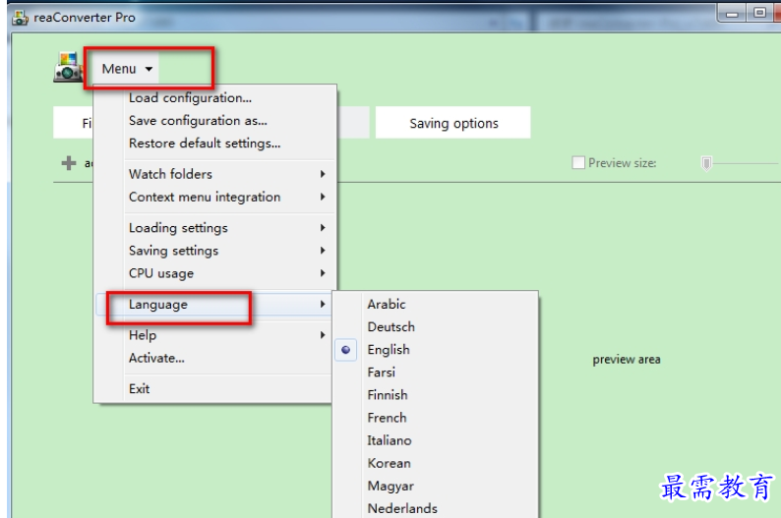Select French from the language list
The width and height of the screenshot is (781, 518).
pos(387,418)
